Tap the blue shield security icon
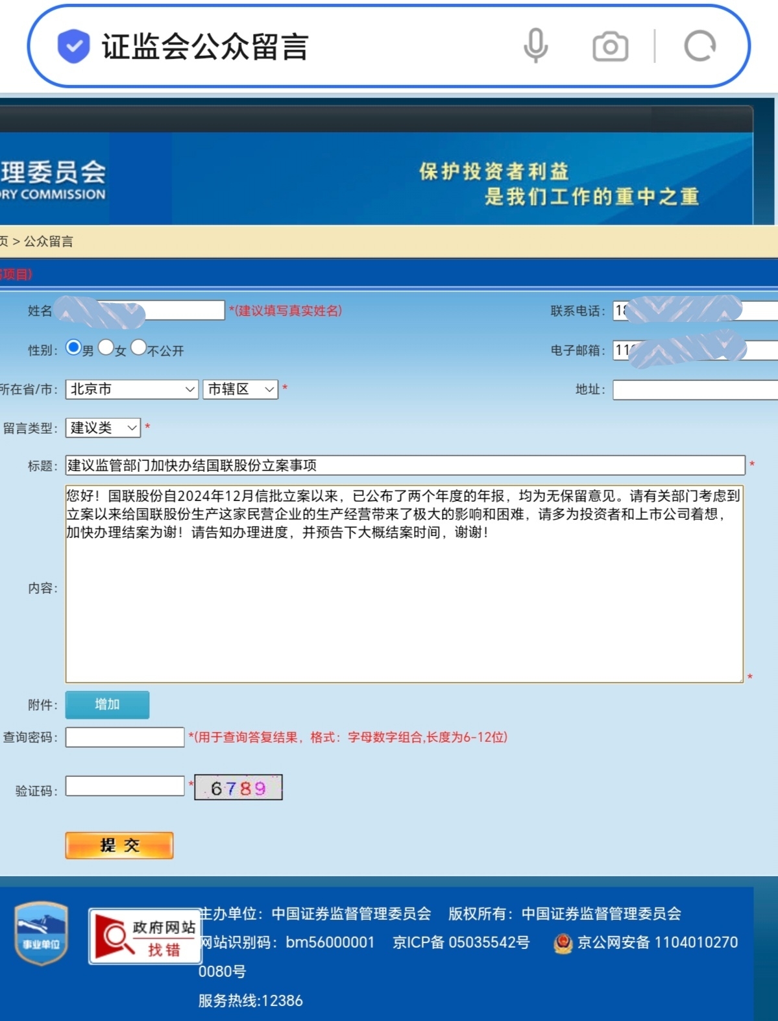The height and width of the screenshot is (1021, 778). [73, 46]
